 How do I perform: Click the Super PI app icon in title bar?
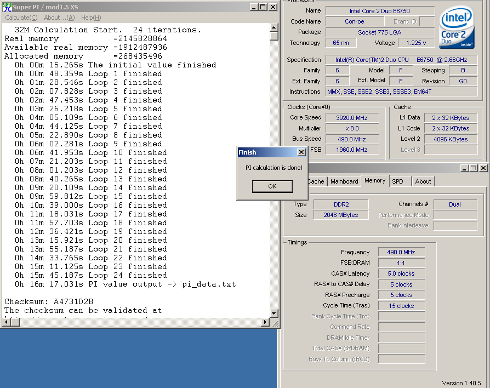coord(7,7)
